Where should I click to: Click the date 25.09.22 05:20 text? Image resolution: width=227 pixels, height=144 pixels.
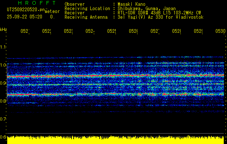coord(25,17)
